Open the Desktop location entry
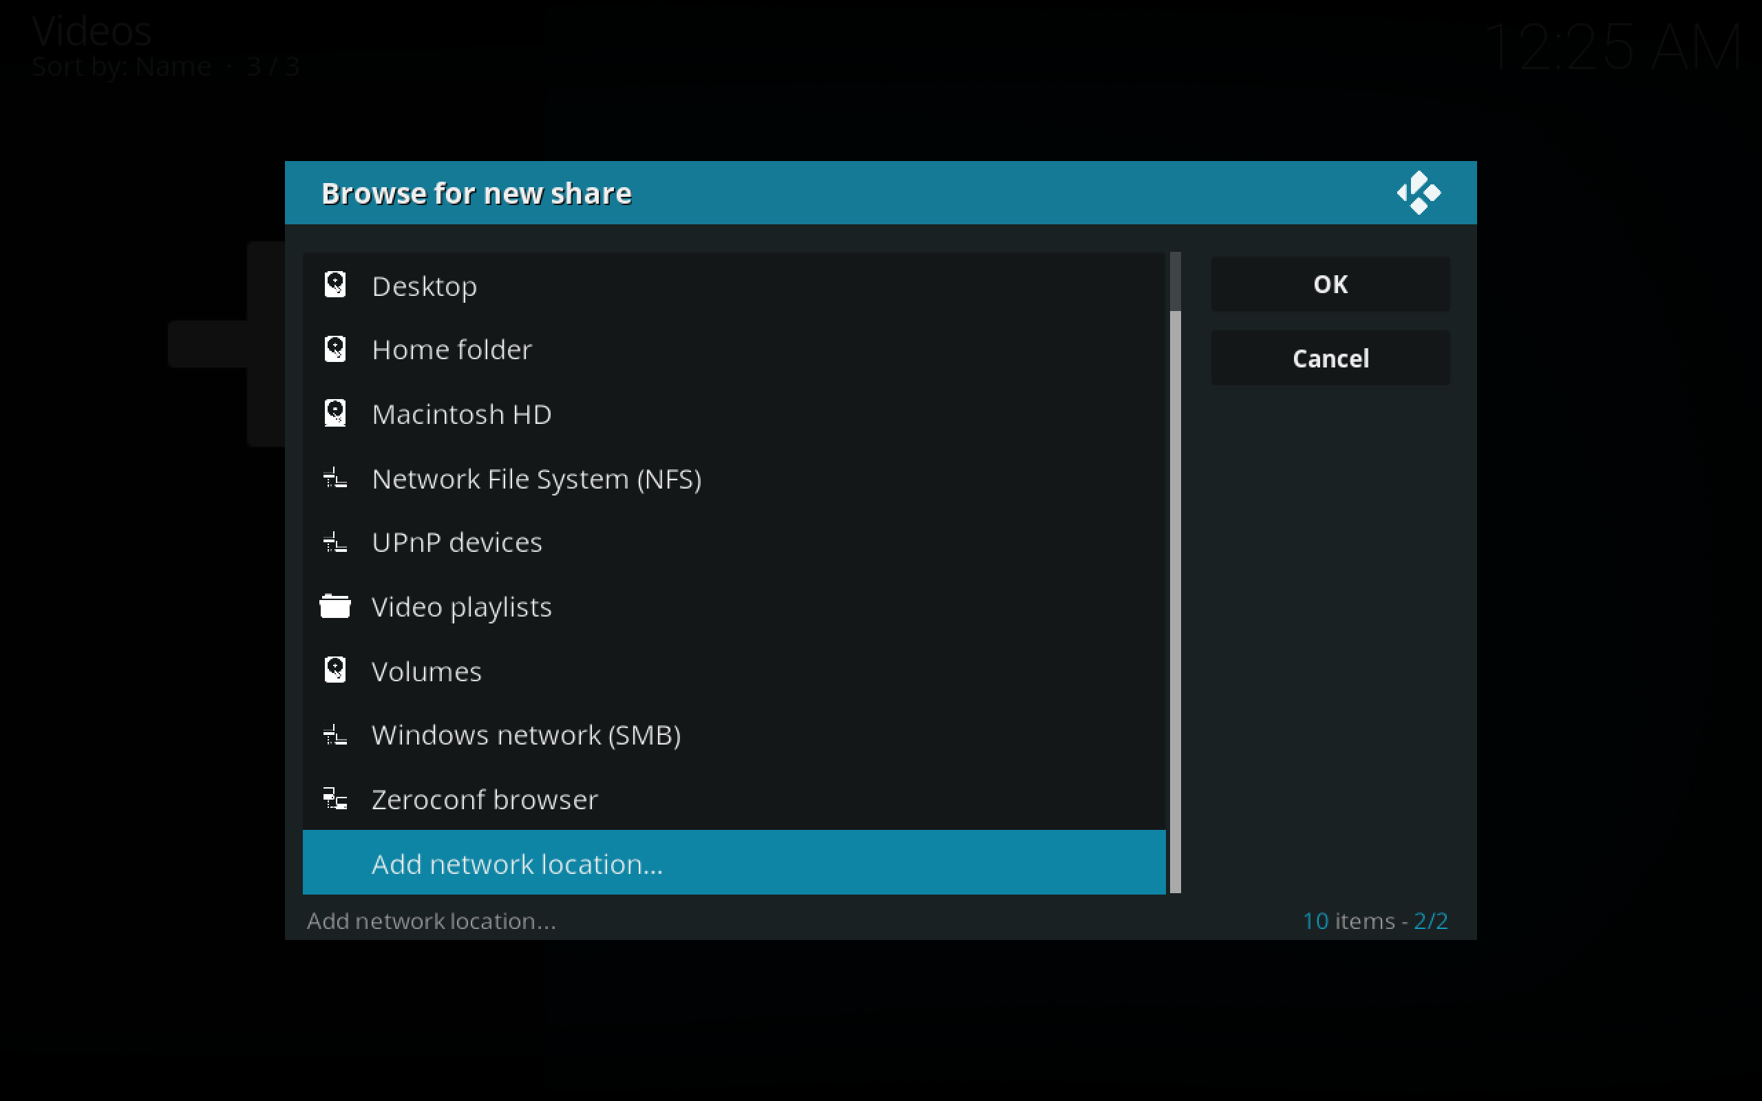Viewport: 1762px width, 1101px height. coord(425,285)
